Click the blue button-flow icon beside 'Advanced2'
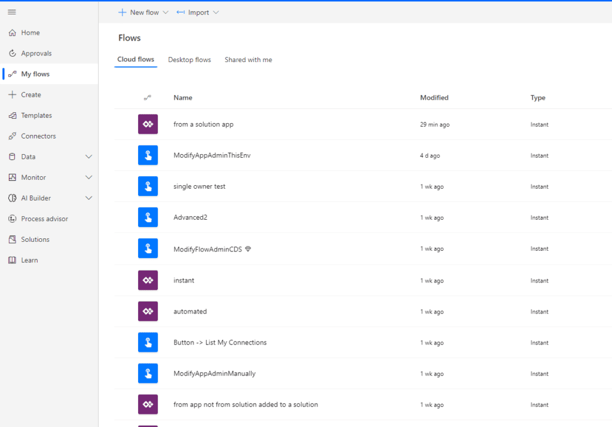The image size is (612, 427). 148,217
